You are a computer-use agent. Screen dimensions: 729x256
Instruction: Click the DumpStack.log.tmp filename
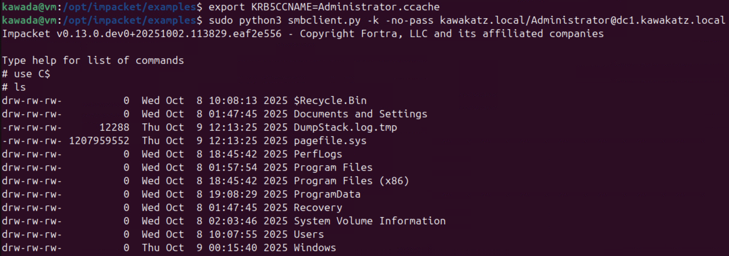(345, 127)
